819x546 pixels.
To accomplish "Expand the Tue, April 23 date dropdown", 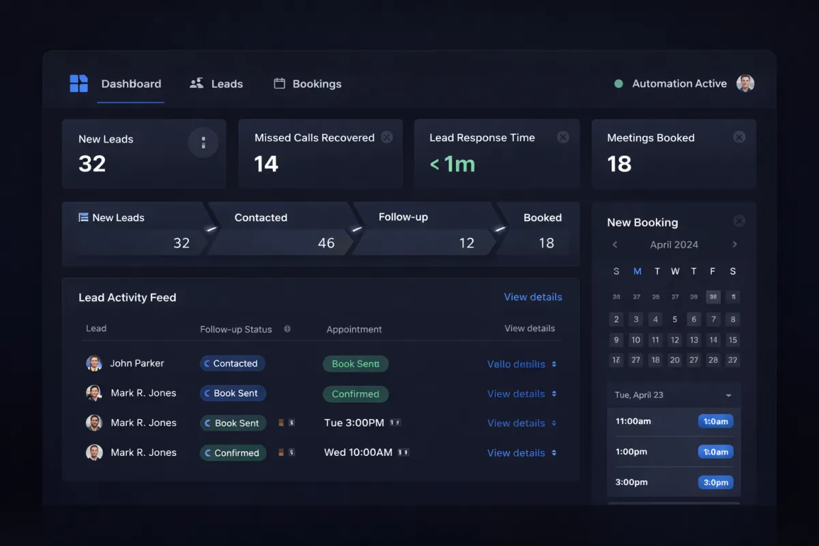I will (728, 395).
